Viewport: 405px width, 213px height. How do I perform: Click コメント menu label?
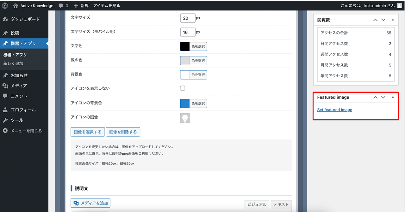[19, 96]
